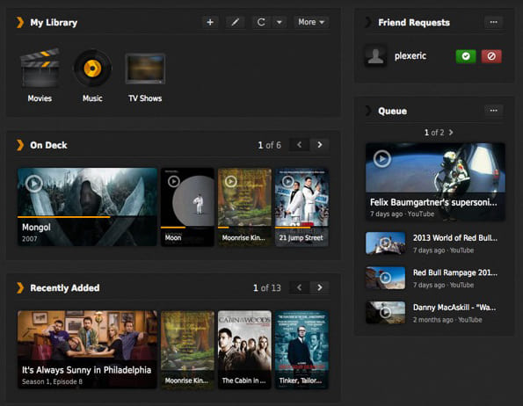Accept plexeric's friend request

click(x=466, y=56)
